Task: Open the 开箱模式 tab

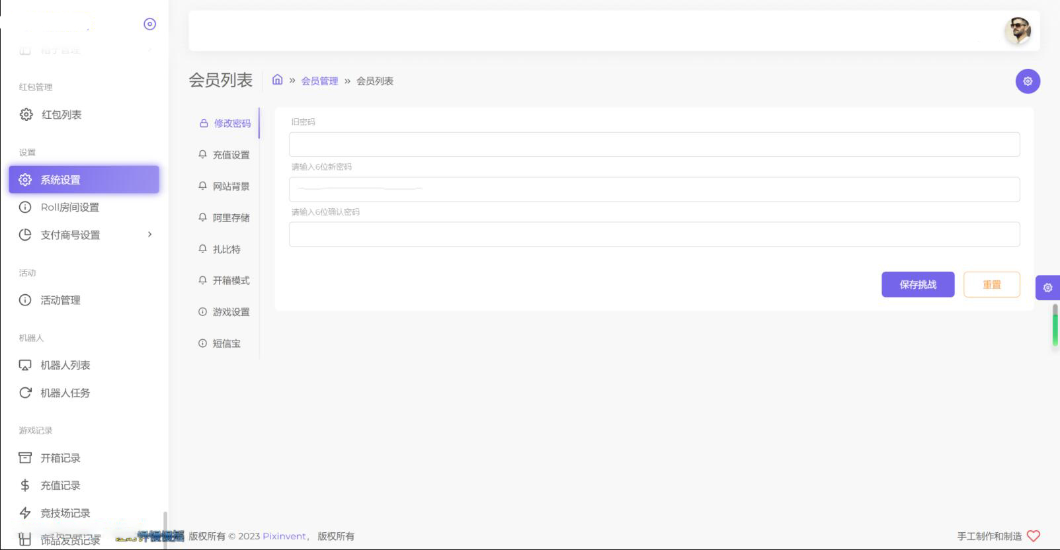Action: click(x=225, y=280)
